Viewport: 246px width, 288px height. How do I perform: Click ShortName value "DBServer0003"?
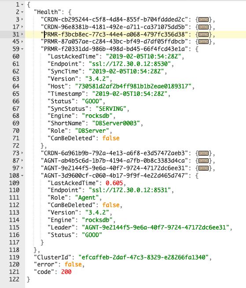pos(116,123)
